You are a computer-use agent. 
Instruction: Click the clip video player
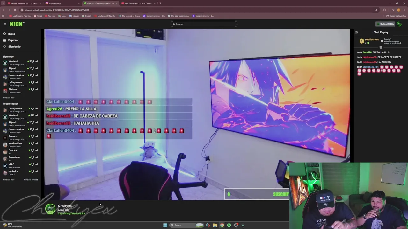click(197, 114)
